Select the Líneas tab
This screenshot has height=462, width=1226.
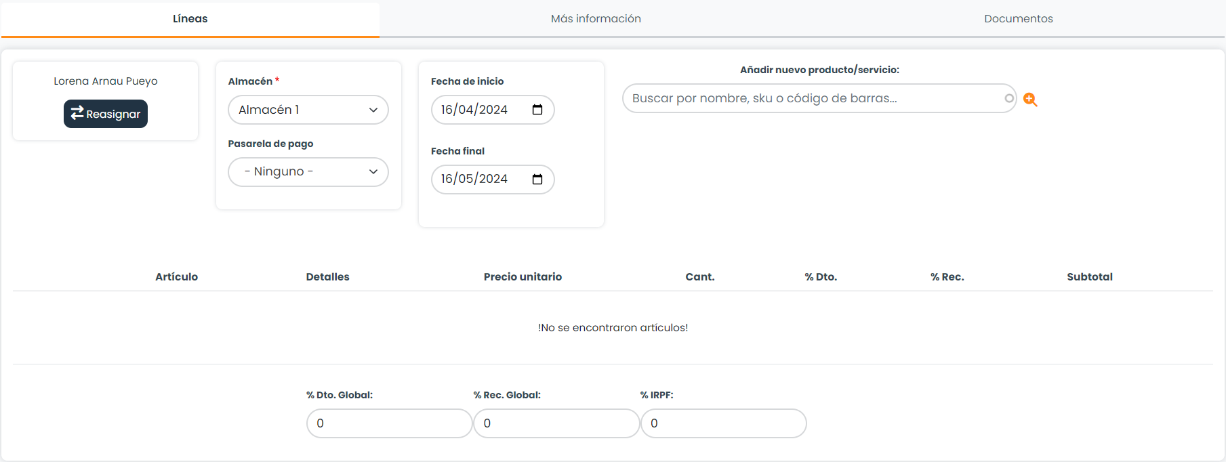[190, 19]
